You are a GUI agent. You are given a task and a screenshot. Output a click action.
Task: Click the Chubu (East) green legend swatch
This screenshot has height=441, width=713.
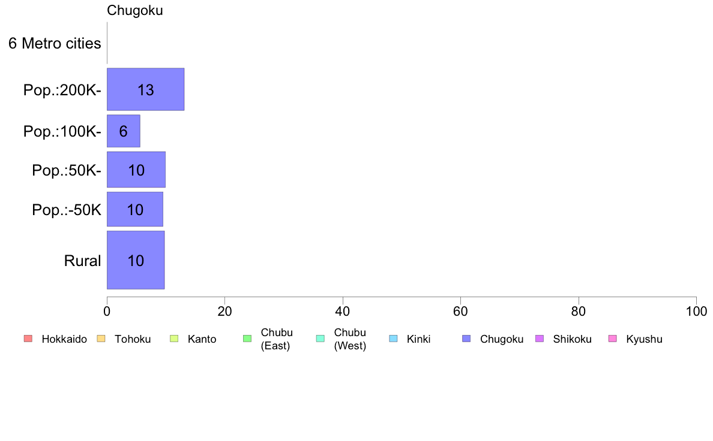tap(247, 339)
